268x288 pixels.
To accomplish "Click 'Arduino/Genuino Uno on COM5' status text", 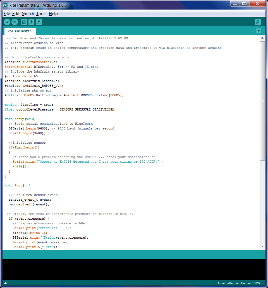I will click(239, 283).
